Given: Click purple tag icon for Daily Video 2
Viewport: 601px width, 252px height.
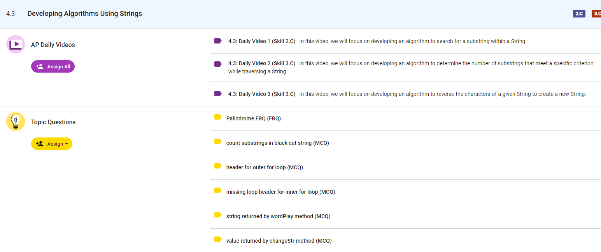Looking at the screenshot, I should pos(218,64).
